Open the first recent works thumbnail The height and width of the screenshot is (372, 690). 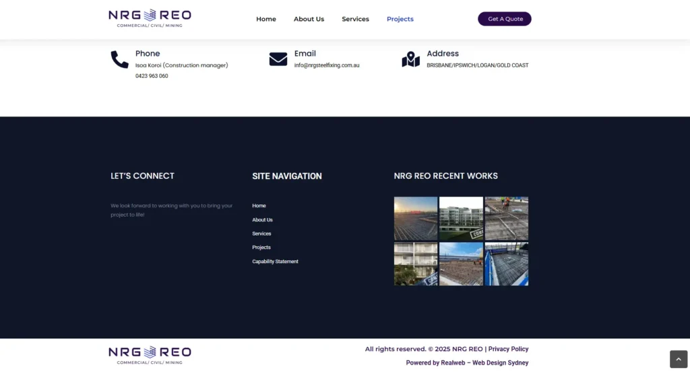pos(415,218)
